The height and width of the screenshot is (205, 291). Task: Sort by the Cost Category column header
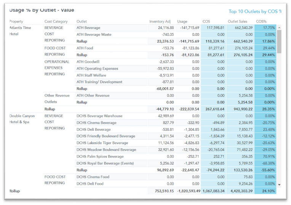[x=56, y=22]
